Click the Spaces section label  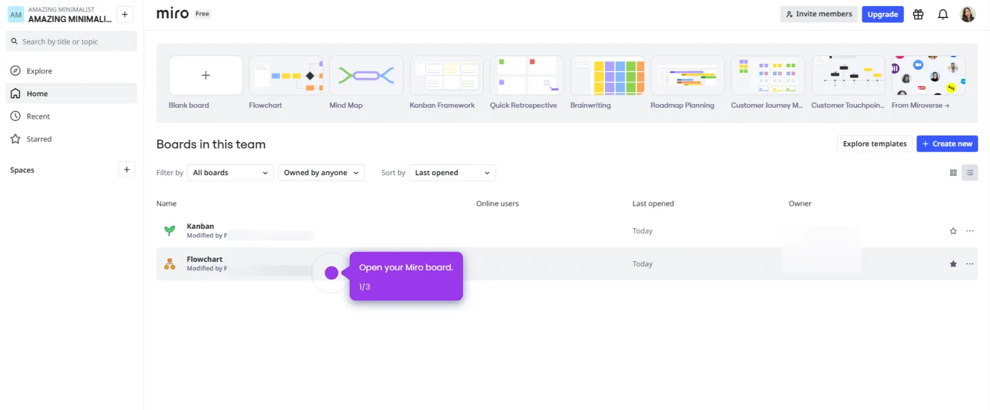tap(22, 170)
